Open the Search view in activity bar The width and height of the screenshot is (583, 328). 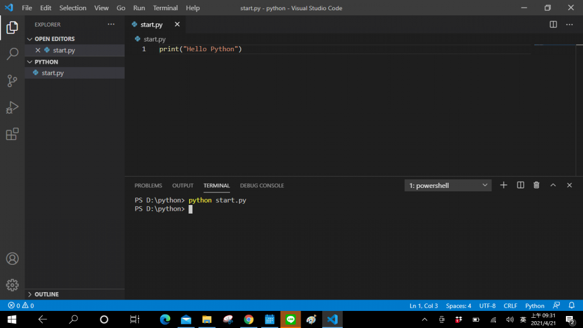[x=13, y=54]
